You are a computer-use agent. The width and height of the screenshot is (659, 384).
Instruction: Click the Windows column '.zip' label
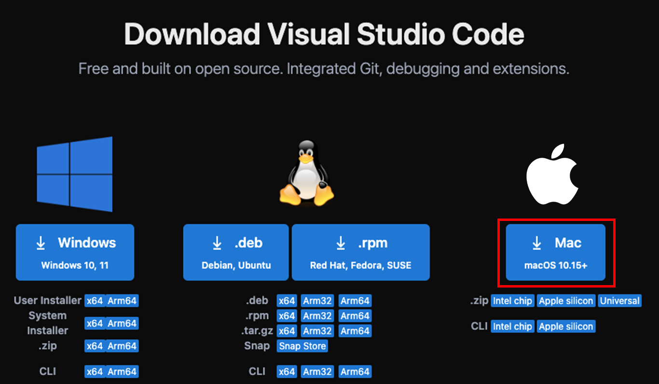(48, 346)
